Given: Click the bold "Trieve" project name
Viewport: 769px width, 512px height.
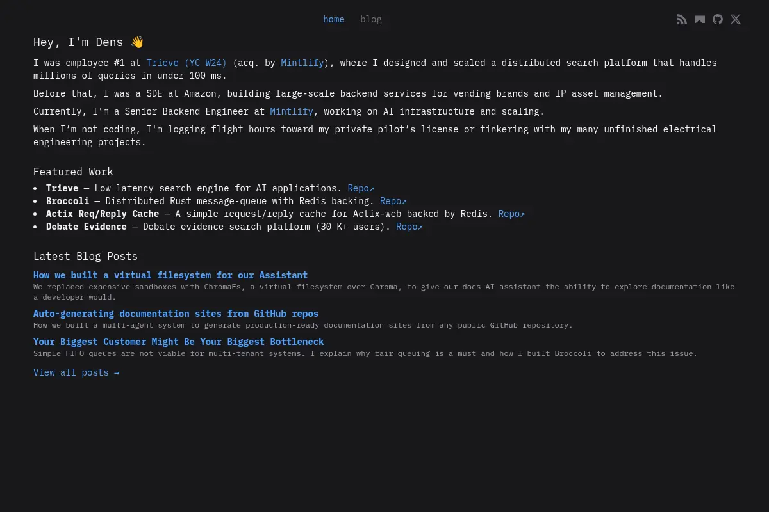Looking at the screenshot, I should pyautogui.click(x=62, y=188).
